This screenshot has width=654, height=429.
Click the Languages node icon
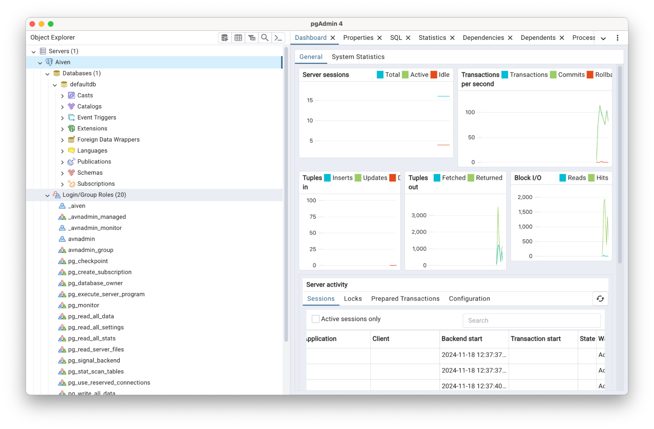[71, 151]
